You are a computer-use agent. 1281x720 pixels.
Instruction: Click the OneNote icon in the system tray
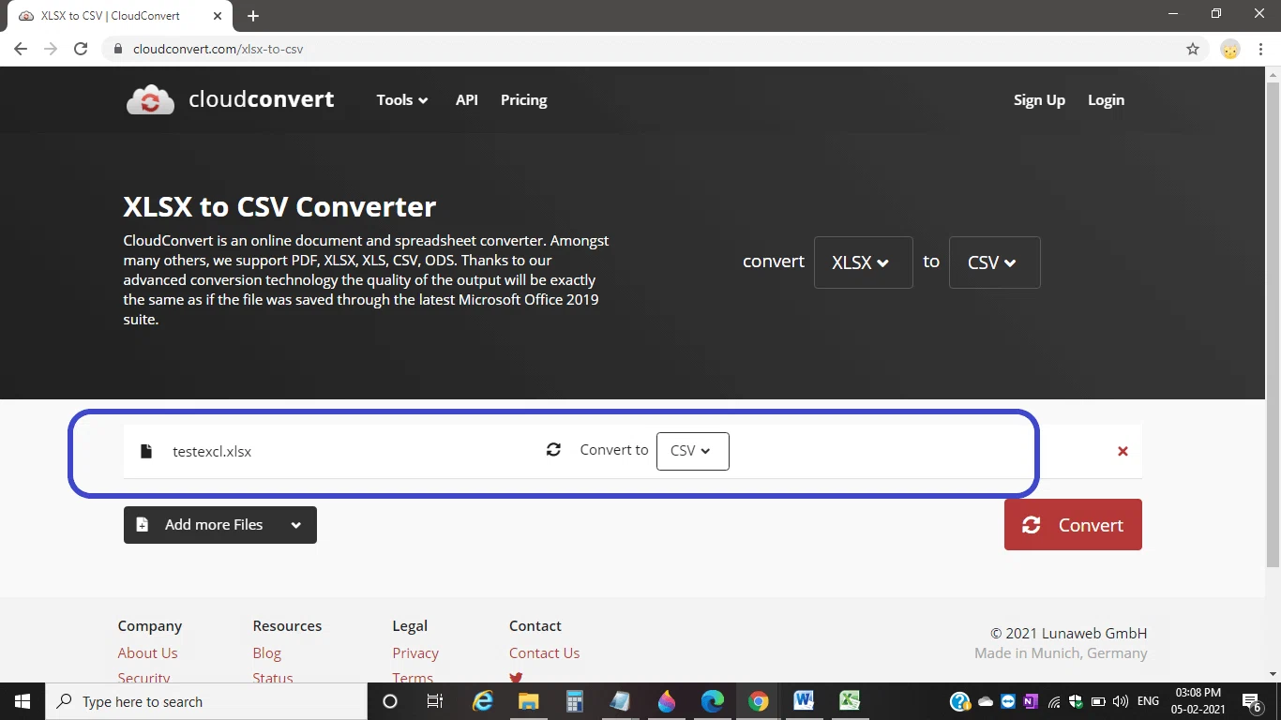point(1031,701)
